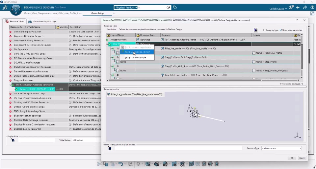Click the scroll-down arrow of resource table
The height and width of the screenshot is (169, 316).
302,77
